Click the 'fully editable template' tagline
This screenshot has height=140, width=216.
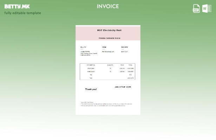coord(22,13)
